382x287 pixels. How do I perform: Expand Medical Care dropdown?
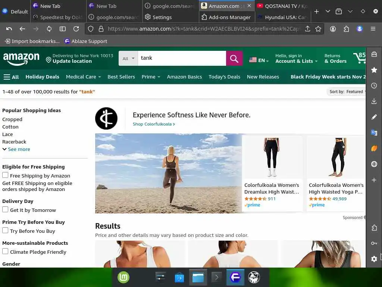click(x=83, y=77)
